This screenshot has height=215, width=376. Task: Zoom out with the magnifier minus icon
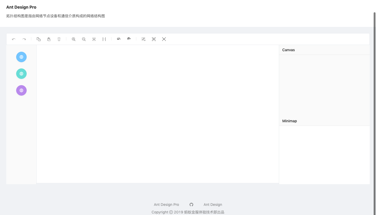coord(84,39)
